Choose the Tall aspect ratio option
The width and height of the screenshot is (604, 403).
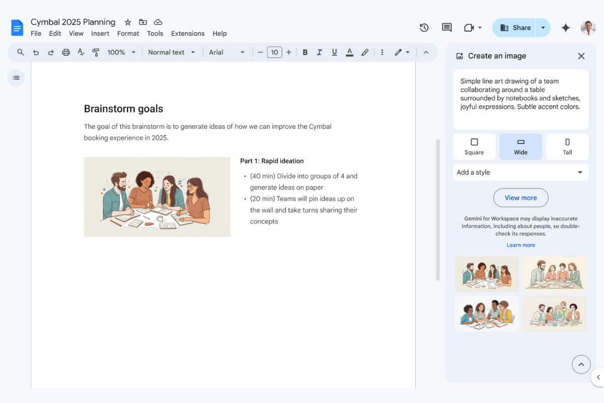coord(567,147)
